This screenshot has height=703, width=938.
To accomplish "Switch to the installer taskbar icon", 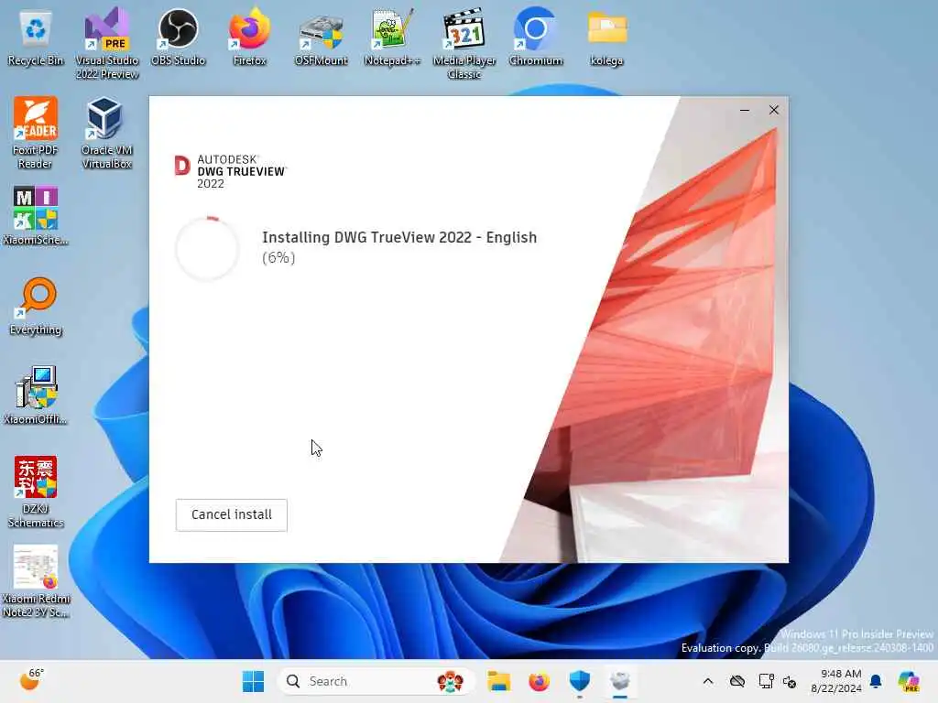I will [x=620, y=681].
